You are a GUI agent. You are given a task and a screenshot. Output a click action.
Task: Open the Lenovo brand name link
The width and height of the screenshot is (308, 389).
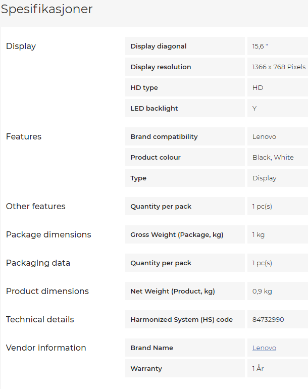pyautogui.click(x=264, y=348)
